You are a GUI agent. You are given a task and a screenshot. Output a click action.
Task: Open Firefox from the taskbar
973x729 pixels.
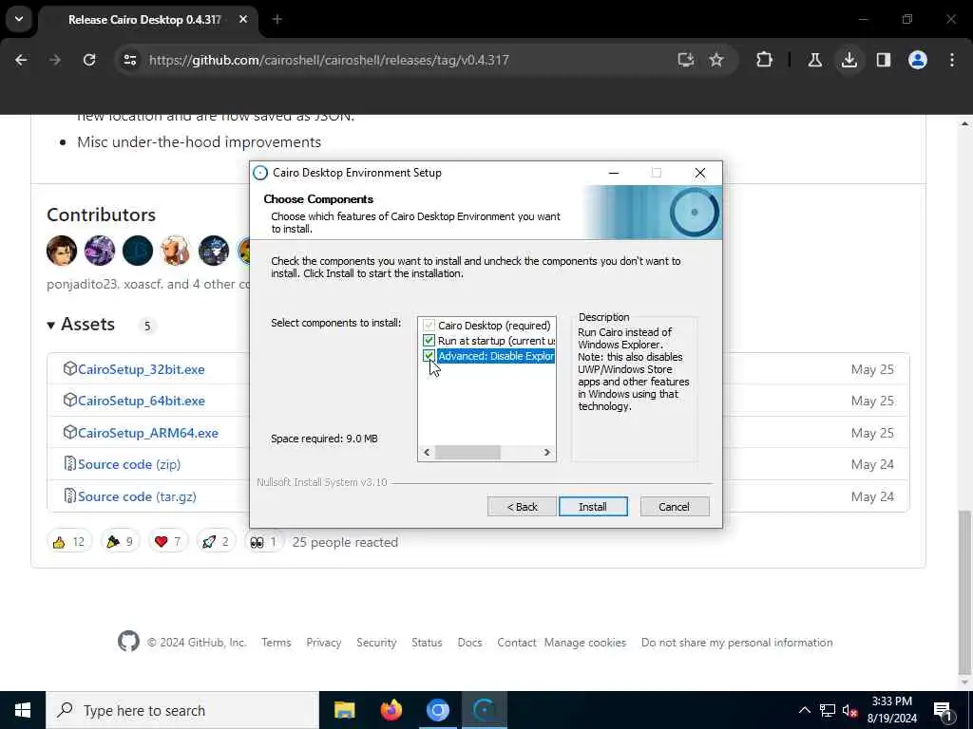click(391, 710)
